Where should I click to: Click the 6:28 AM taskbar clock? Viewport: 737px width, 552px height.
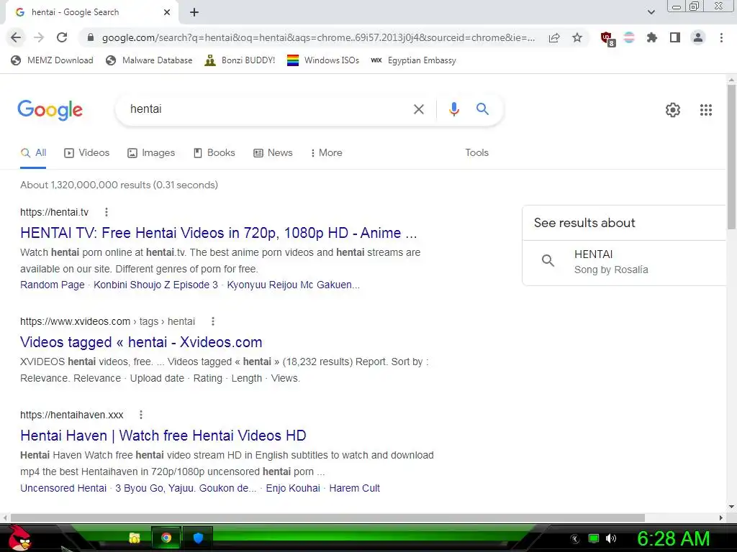673,538
